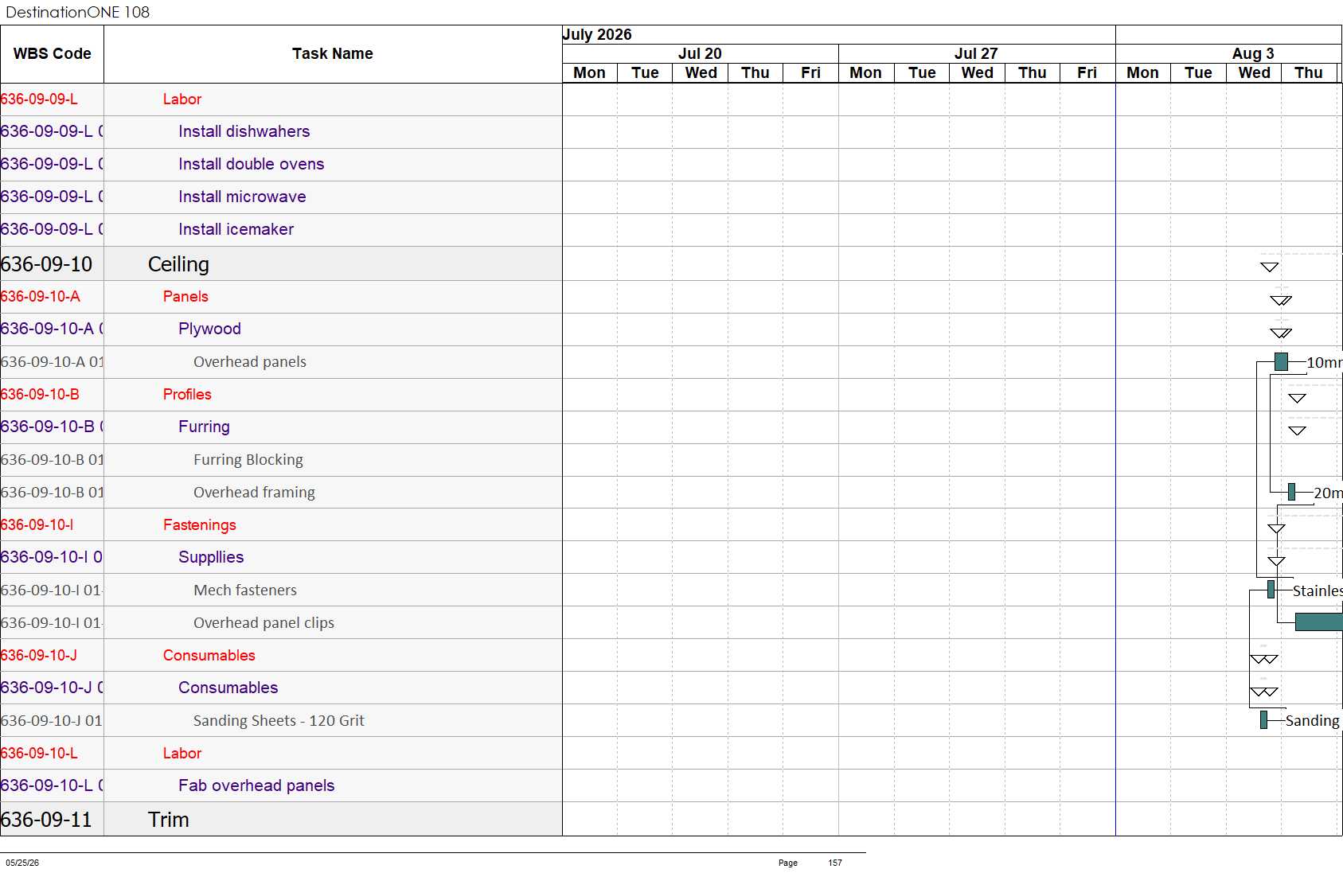Screen dimensions: 1343x873
Task: Click the Overhead framing Gantt task bar
Action: pyautogui.click(x=1291, y=493)
